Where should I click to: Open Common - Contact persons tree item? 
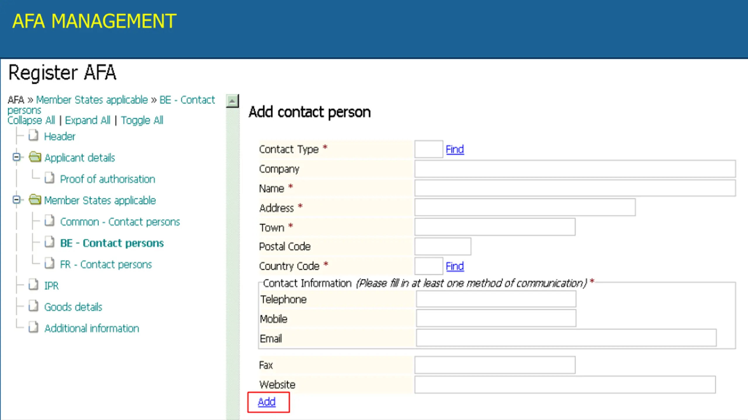point(120,222)
